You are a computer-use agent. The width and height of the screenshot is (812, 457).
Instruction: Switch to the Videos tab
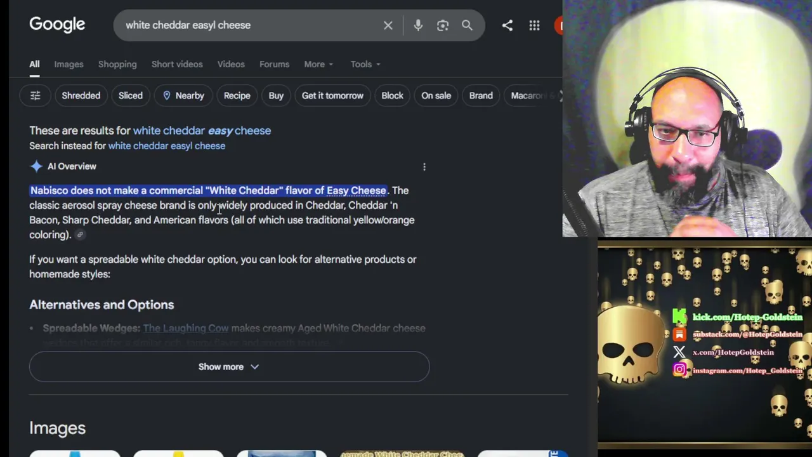(231, 64)
